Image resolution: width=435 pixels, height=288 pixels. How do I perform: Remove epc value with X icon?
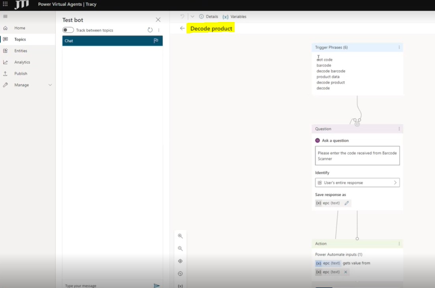(x=345, y=272)
